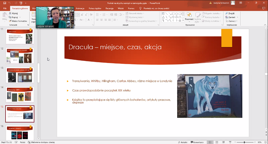The image size is (268, 144).
Task: Click the zoom slider in status bar
Action: pyautogui.click(x=244, y=142)
